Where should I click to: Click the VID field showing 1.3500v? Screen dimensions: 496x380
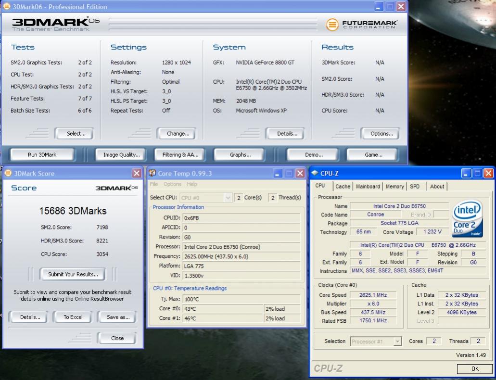[242, 276]
